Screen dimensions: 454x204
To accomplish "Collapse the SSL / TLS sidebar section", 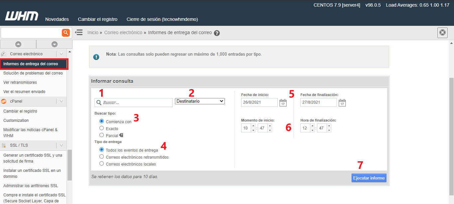I will coord(61,145).
